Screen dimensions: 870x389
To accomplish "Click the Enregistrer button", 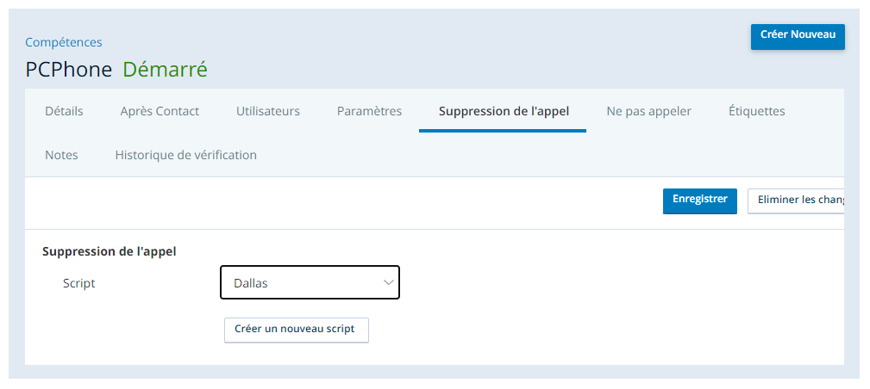I will pyautogui.click(x=699, y=200).
